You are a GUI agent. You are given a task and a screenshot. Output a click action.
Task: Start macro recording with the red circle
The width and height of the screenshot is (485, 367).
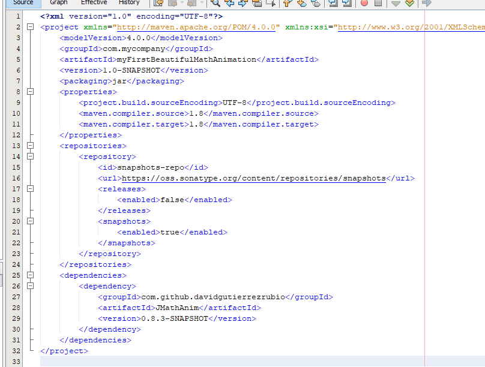coord(364,3)
